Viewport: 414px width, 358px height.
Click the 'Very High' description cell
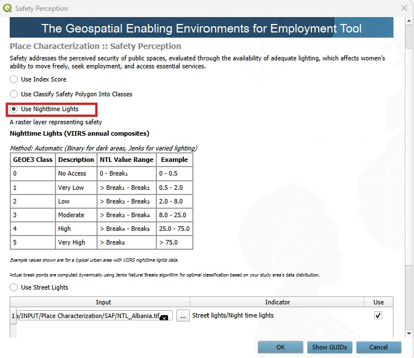click(x=76, y=242)
